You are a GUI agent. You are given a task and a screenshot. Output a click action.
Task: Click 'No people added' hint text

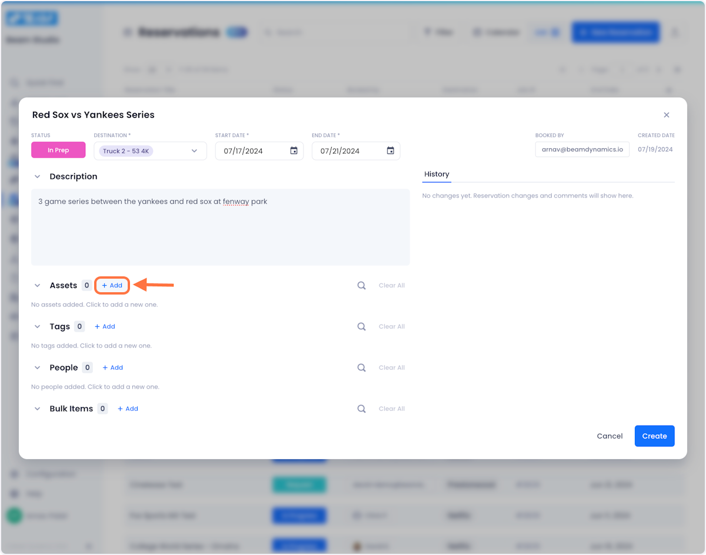pyautogui.click(x=95, y=387)
